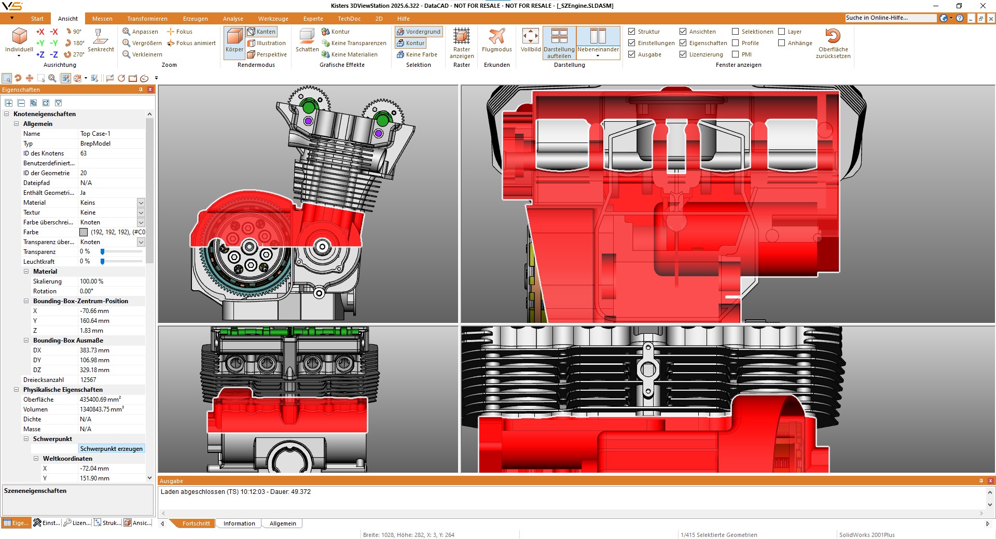Image resolution: width=996 pixels, height=539 pixels.
Task: Reset the interface with Oberfläche zurücksetzen
Action: coord(833,37)
